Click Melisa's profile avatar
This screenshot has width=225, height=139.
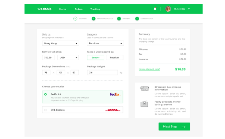click(168, 9)
